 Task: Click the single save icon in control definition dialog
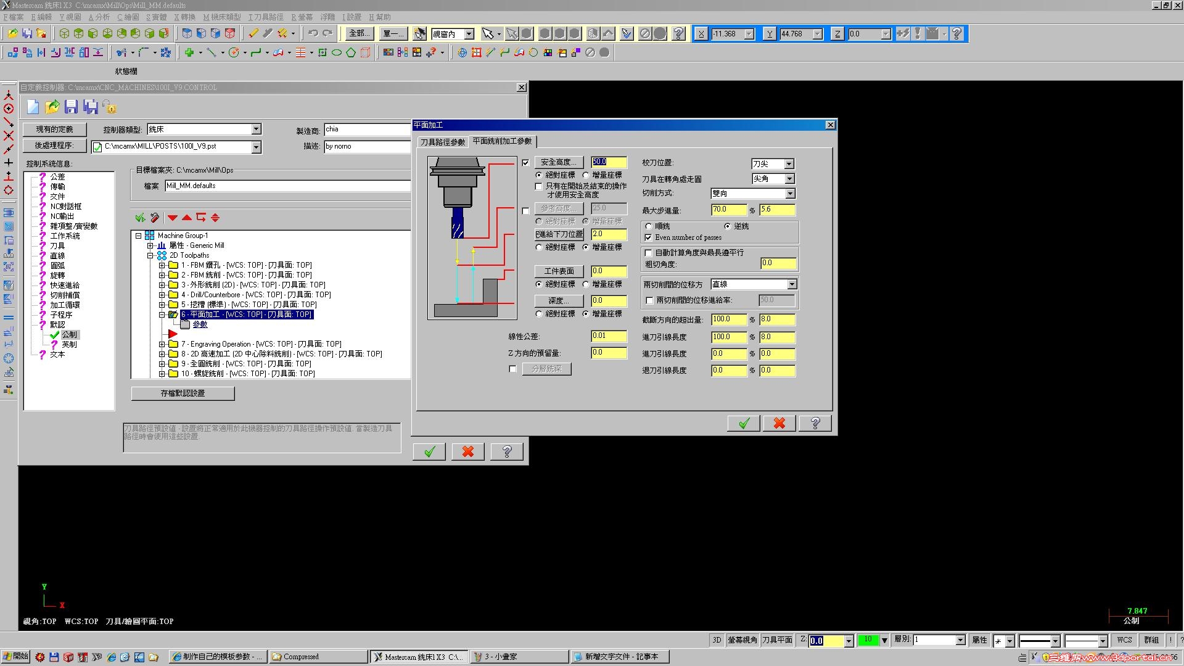point(71,107)
